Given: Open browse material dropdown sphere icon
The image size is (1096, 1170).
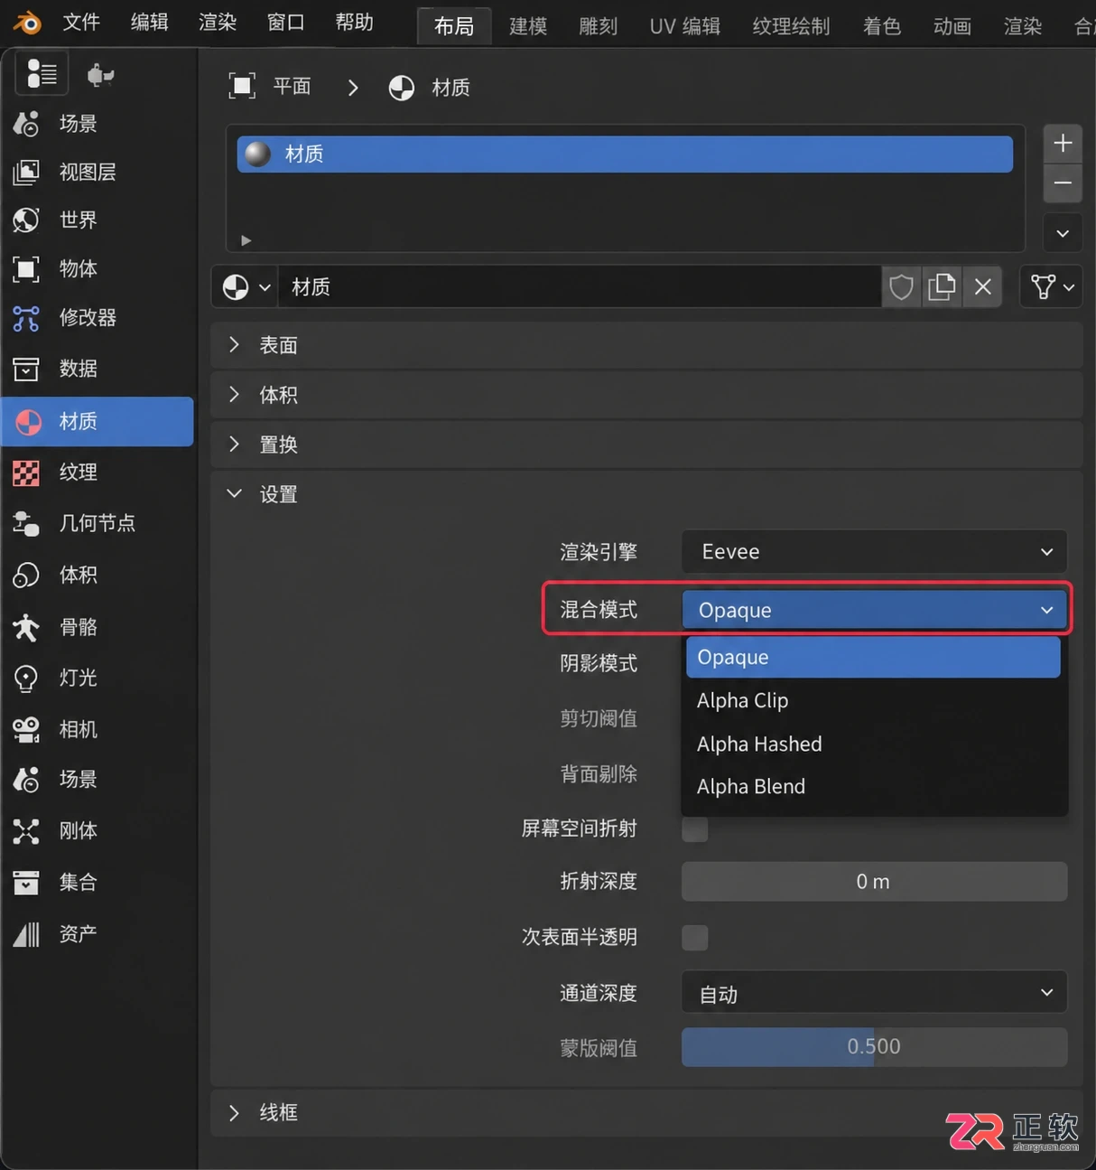Looking at the screenshot, I should point(246,287).
